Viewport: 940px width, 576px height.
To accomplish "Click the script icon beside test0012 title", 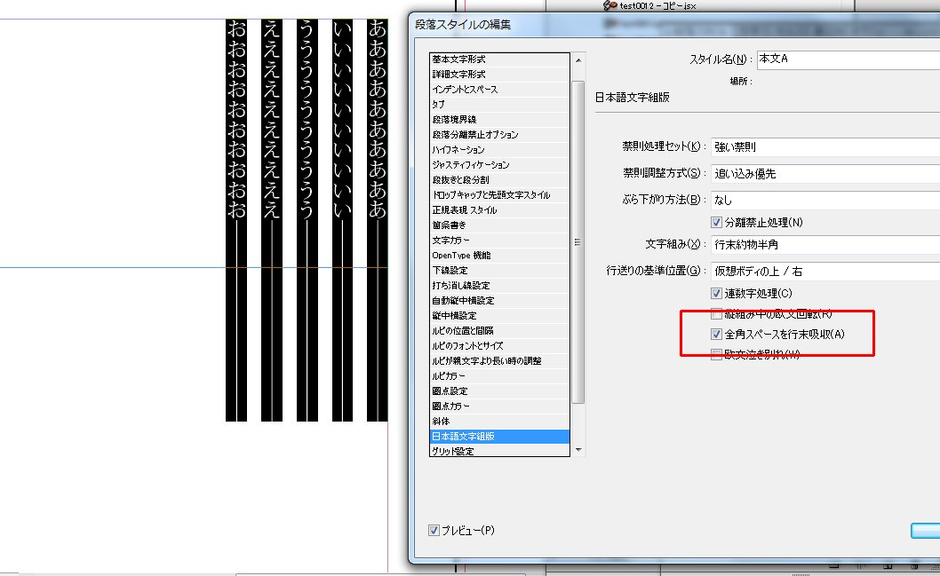I will click(610, 5).
